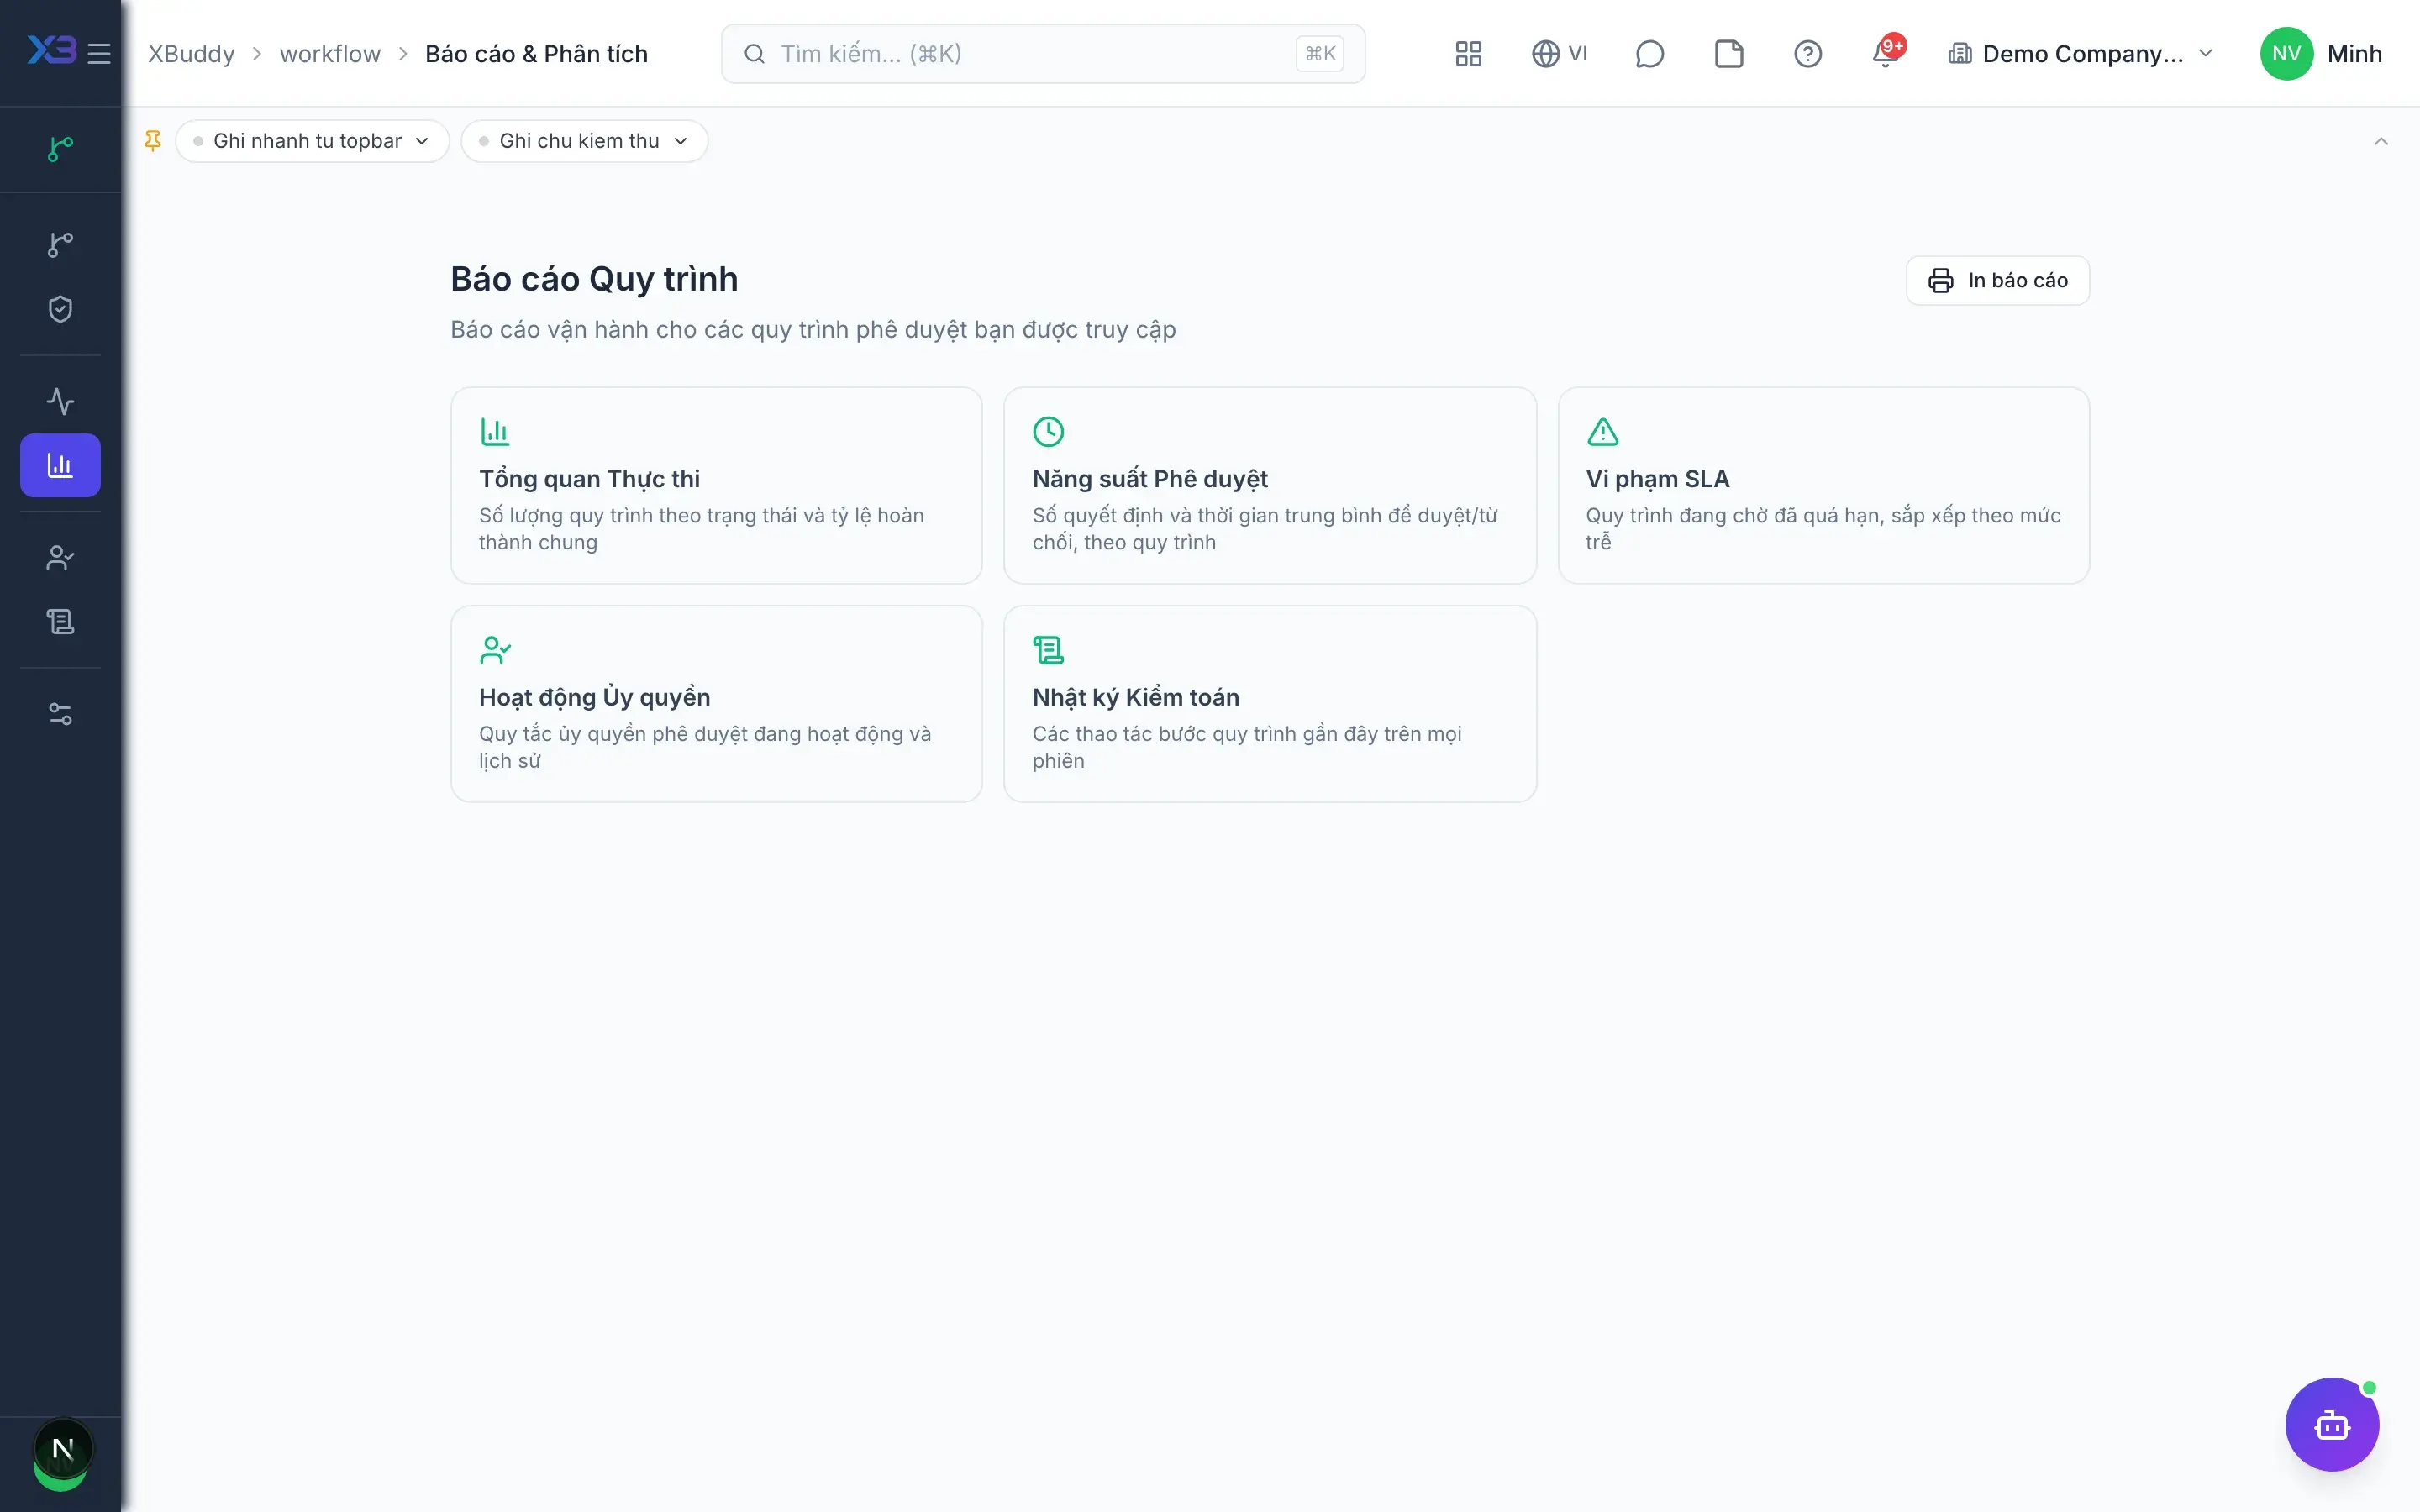Open the Demo Company selector dropdown
2420x1512 pixels.
coord(2081,54)
